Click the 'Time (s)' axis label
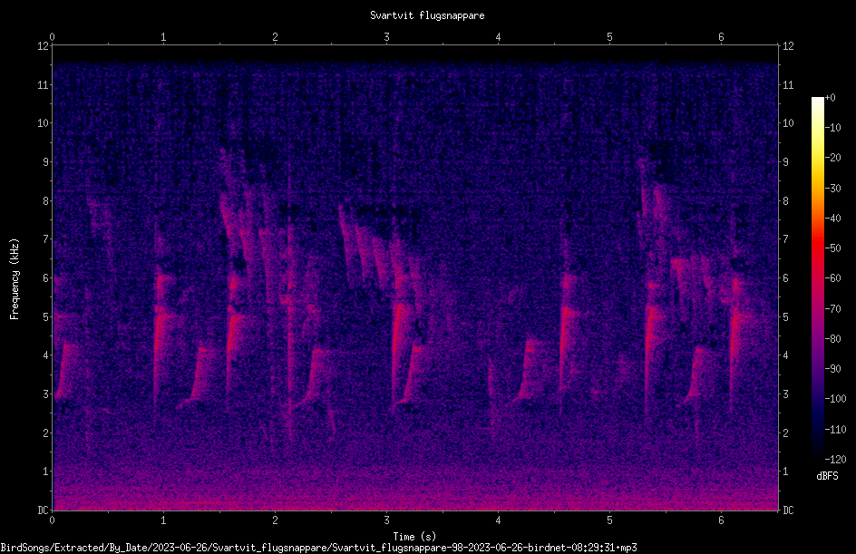Screen dimensions: 856x554 pos(414,537)
